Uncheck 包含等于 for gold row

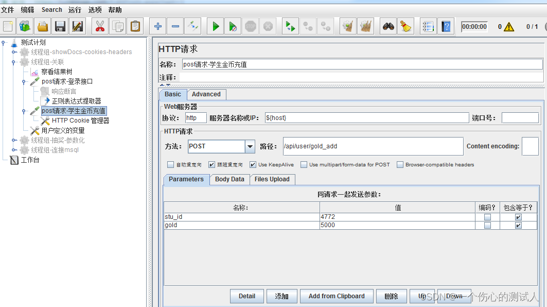click(518, 225)
